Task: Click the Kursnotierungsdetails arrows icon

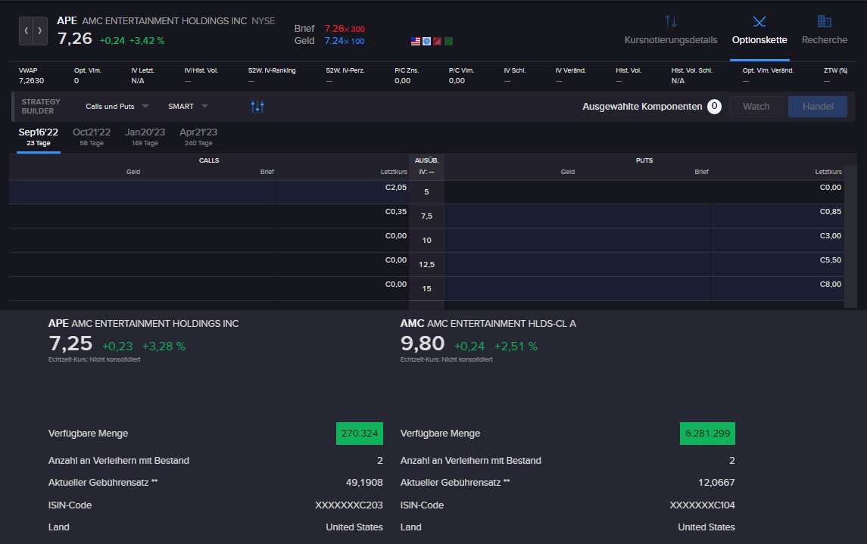Action: click(x=670, y=21)
